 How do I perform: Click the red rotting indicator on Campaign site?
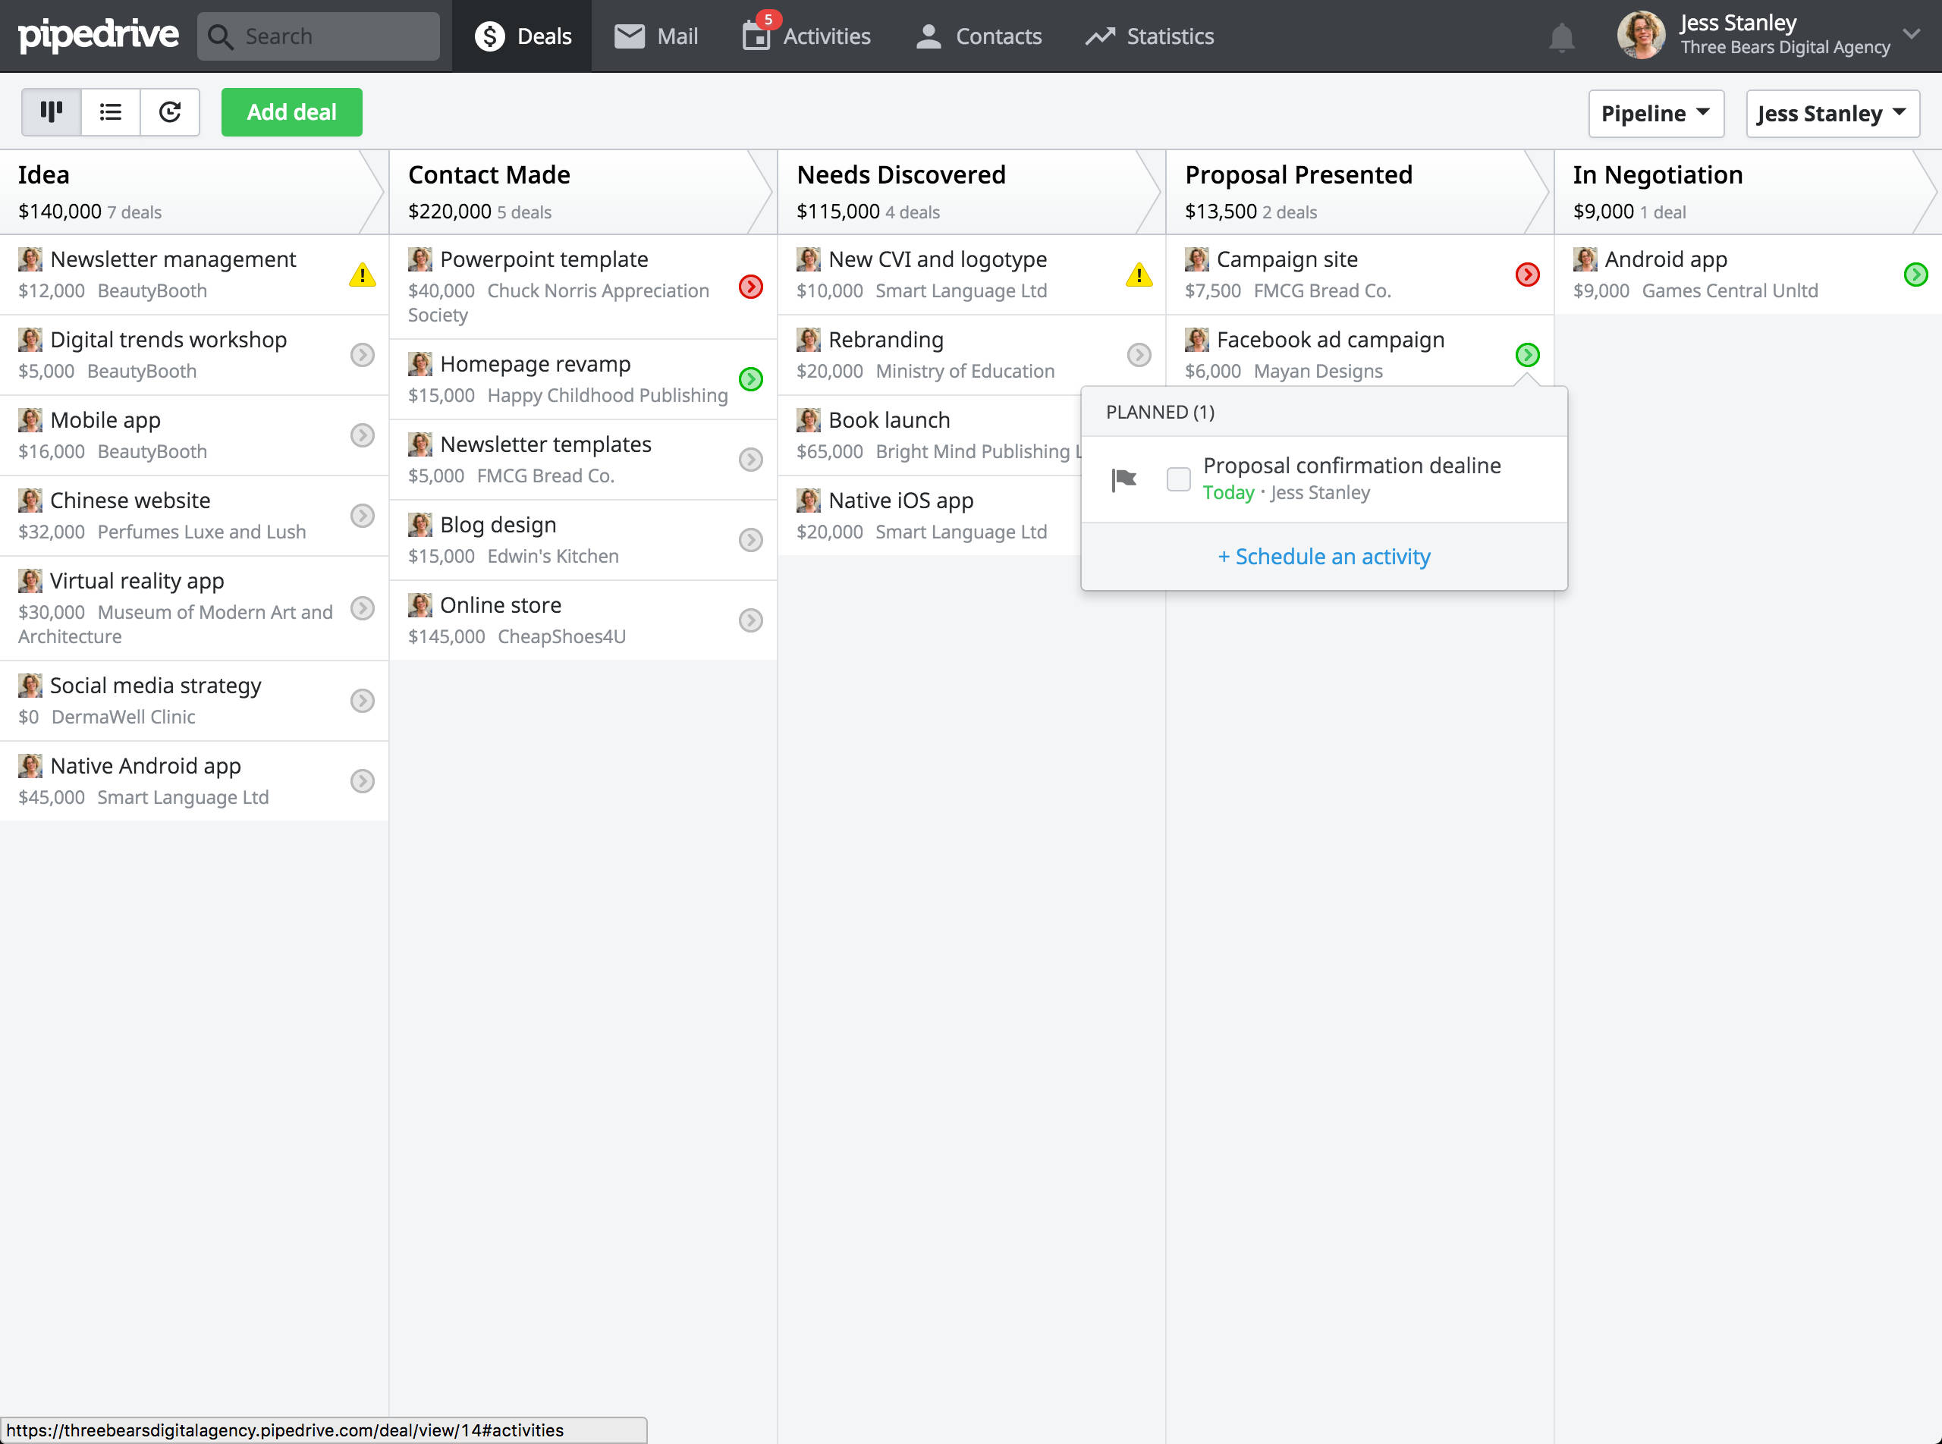click(x=1528, y=275)
